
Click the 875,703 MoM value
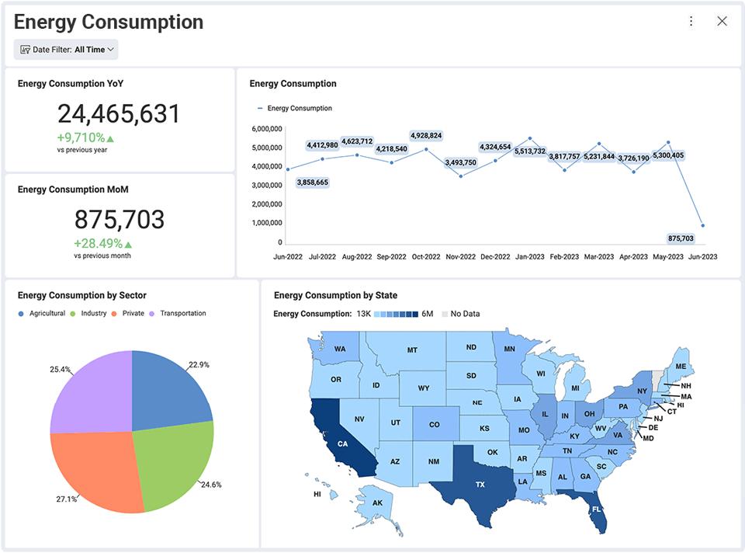(x=120, y=219)
